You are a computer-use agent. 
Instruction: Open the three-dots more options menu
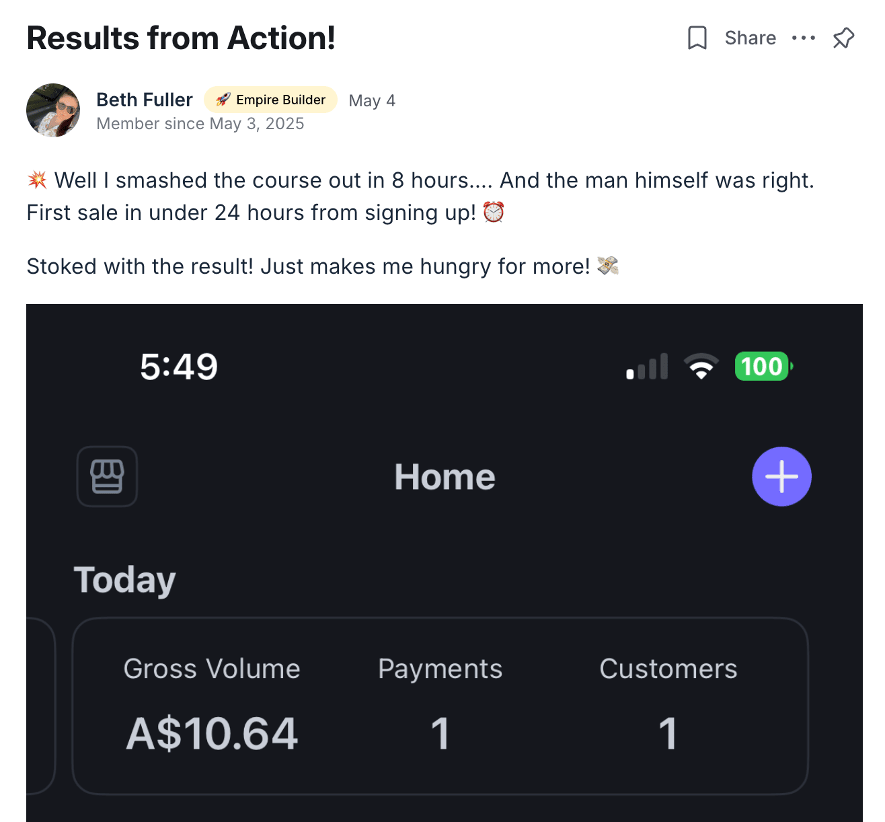(804, 38)
